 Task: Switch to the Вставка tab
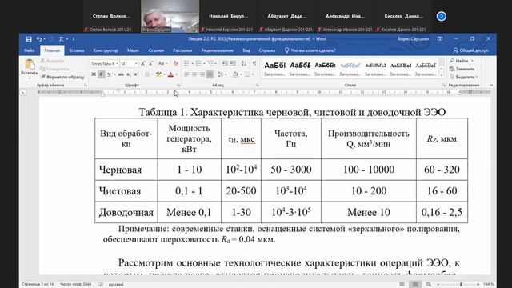click(77, 50)
